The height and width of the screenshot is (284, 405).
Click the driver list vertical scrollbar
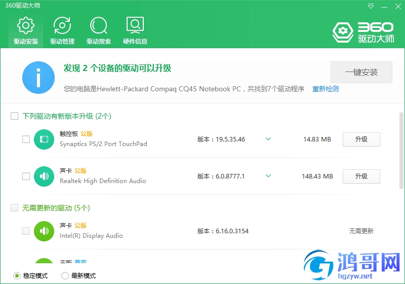click(x=401, y=151)
